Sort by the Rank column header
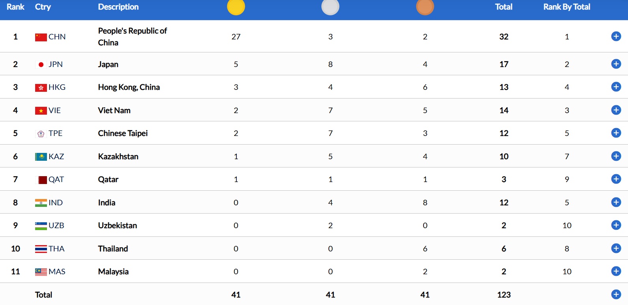The height and width of the screenshot is (305, 628). tap(15, 7)
